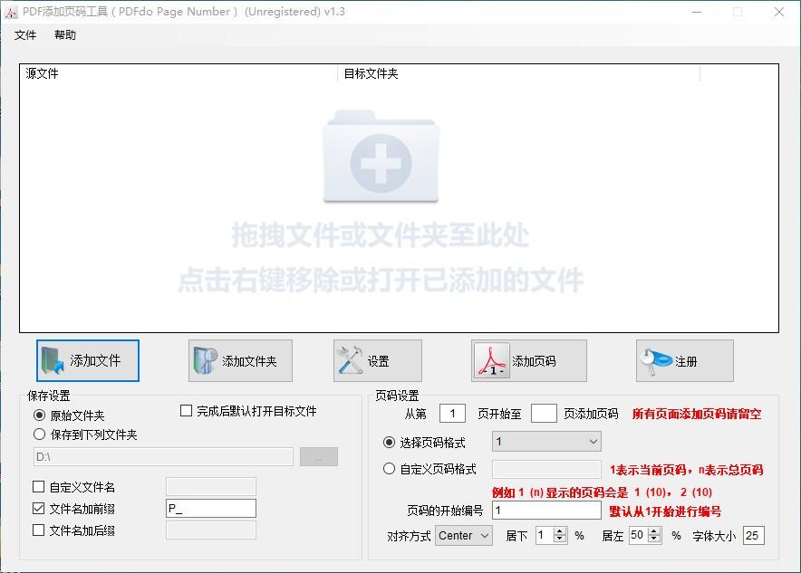Click the Add Page Number (添加页码) button
Screen dimensions: 801x573
(x=529, y=361)
